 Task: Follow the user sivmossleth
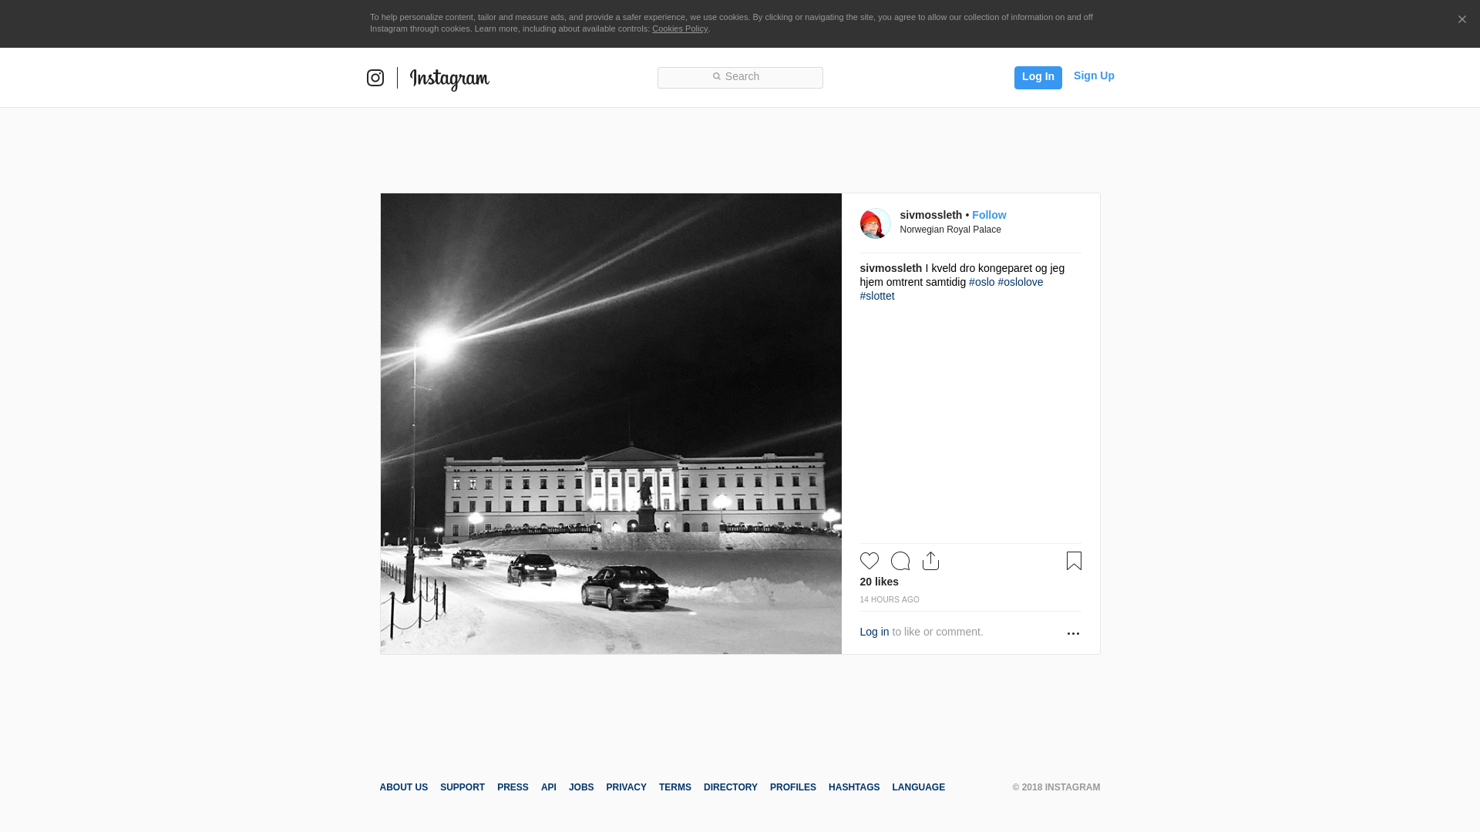(988, 215)
